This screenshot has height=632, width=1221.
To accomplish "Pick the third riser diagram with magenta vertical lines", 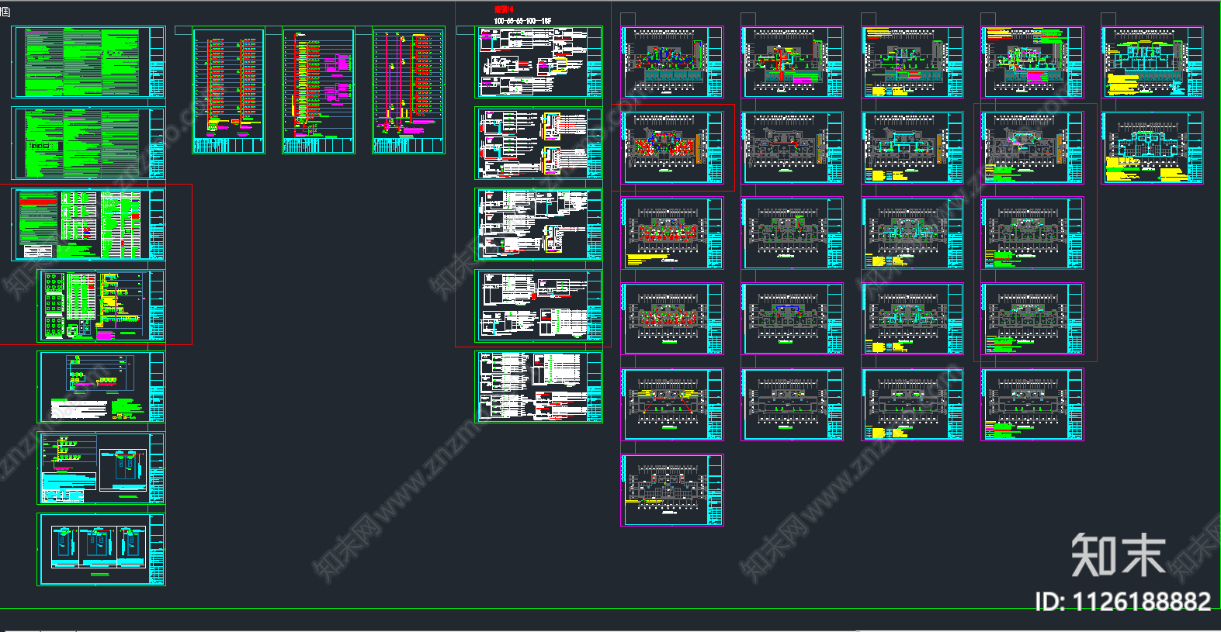I will [x=408, y=91].
